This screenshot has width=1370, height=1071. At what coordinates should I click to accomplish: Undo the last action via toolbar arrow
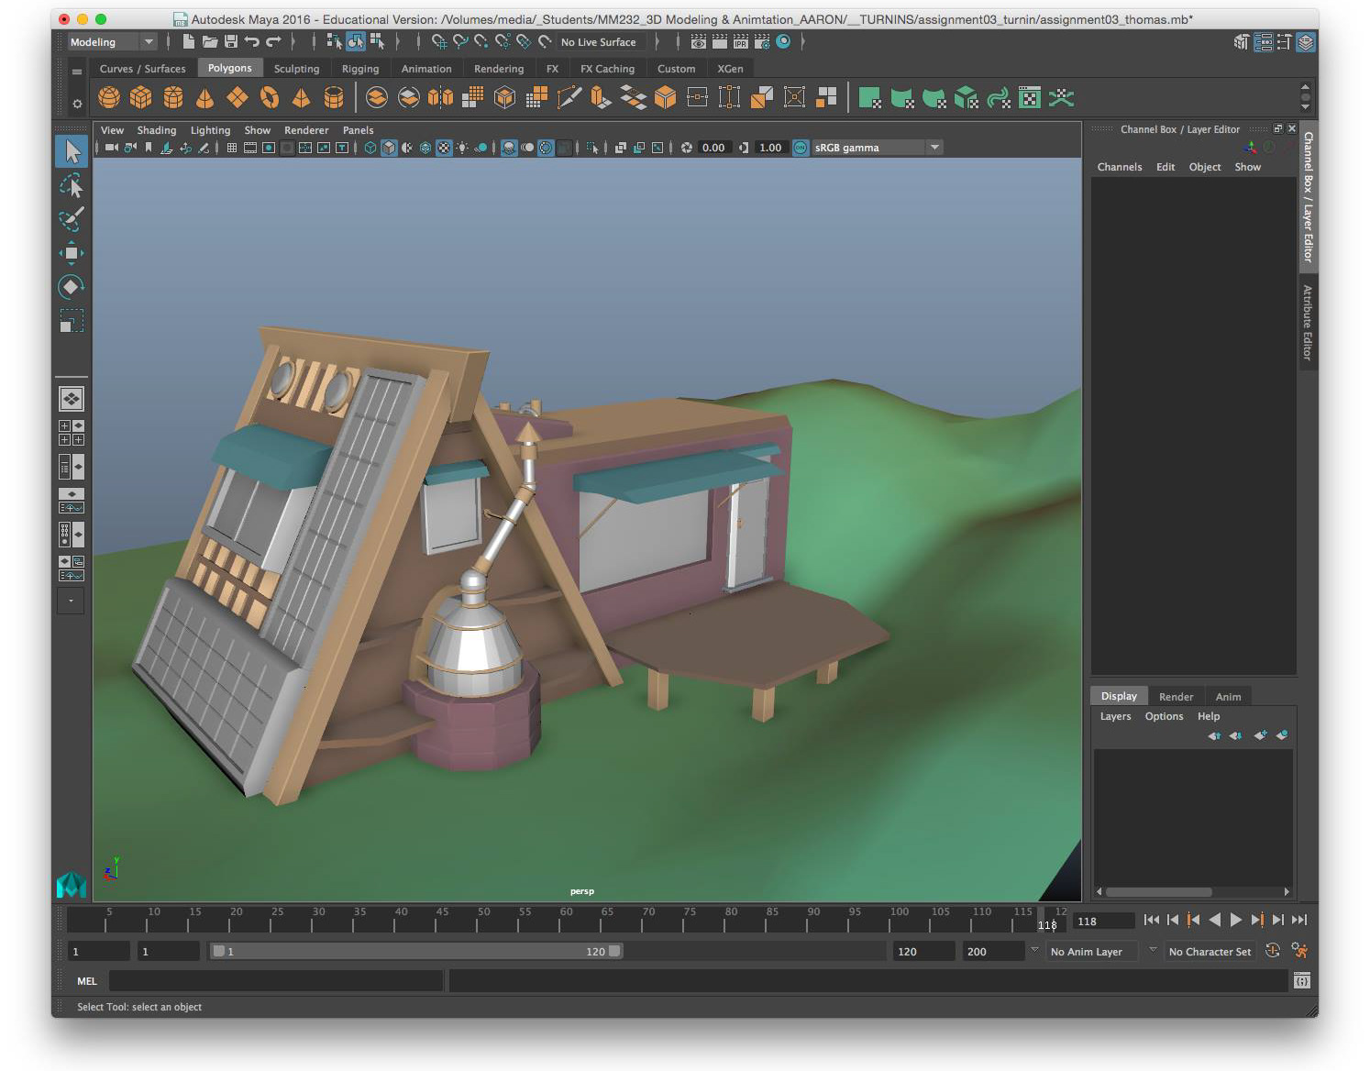252,41
